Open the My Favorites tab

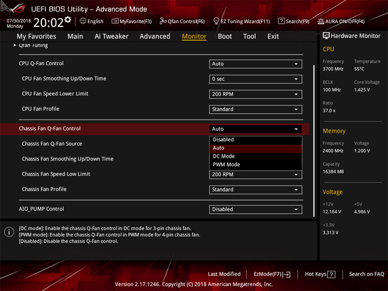coord(37,37)
